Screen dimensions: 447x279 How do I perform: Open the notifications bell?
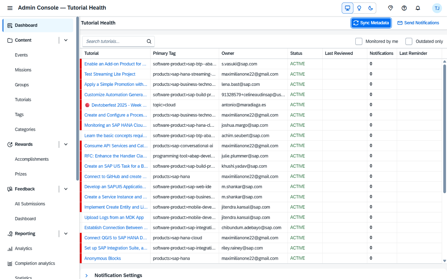[x=418, y=8]
